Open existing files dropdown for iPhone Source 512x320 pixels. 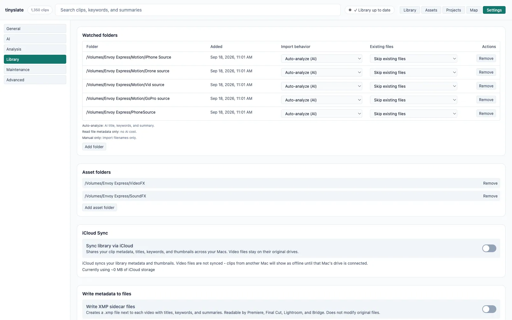pos(413,59)
